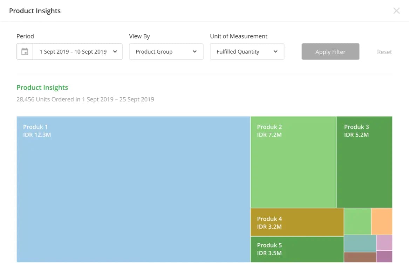Click the Product Insights dialog title
The image size is (409, 279).
coord(35,11)
